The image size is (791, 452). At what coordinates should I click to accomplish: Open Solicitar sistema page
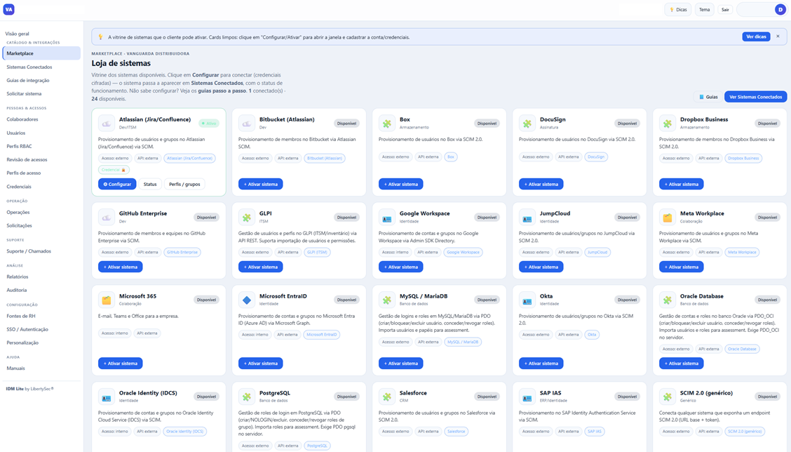(41, 93)
